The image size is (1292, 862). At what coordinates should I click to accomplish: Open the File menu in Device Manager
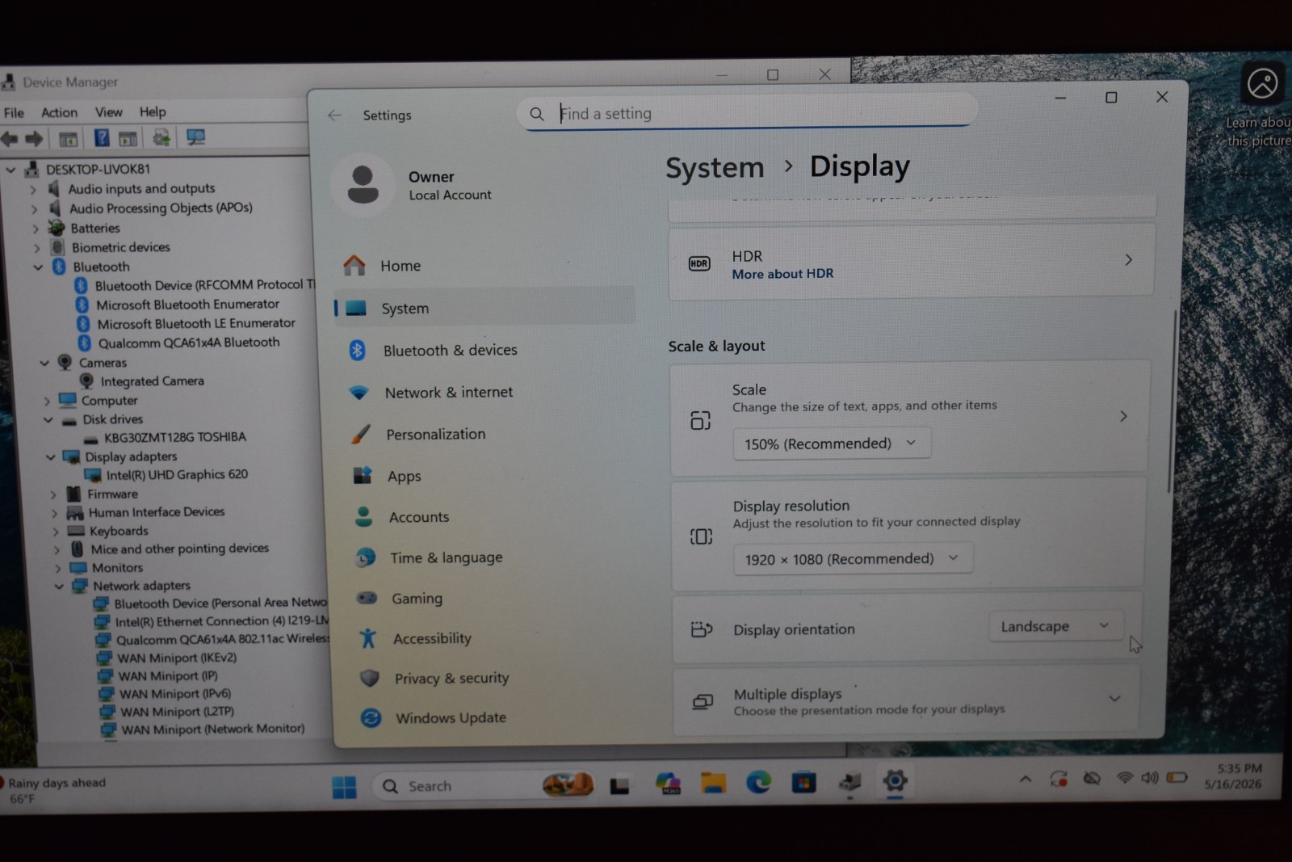point(14,112)
